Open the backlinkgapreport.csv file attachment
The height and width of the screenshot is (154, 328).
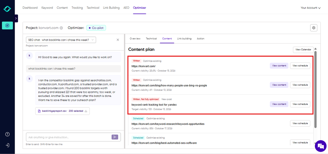coord(62,111)
